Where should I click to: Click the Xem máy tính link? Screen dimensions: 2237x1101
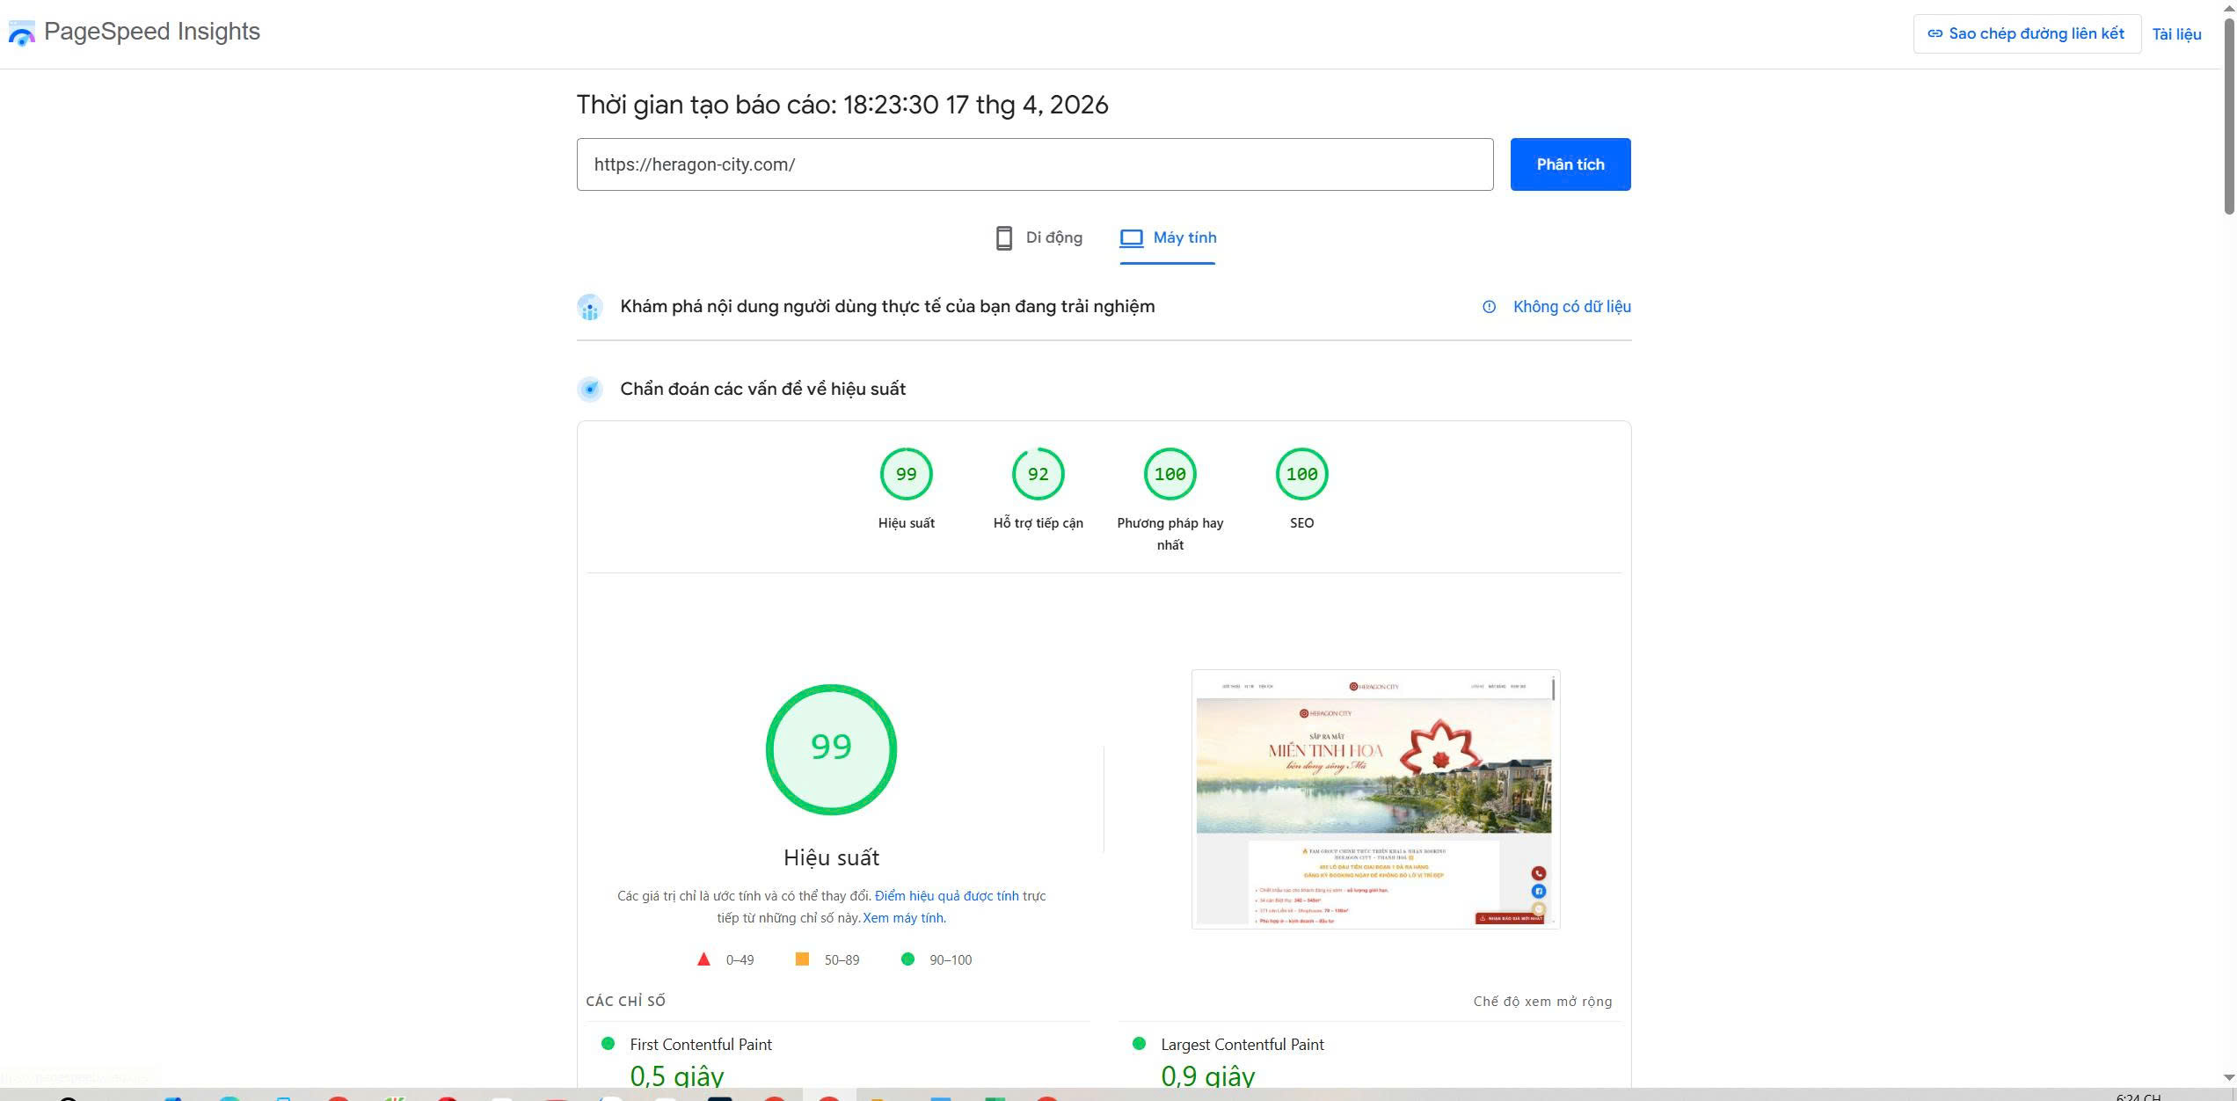tap(902, 917)
